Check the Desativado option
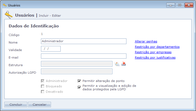The height and width of the screenshot is (111, 196). (x=43, y=92)
